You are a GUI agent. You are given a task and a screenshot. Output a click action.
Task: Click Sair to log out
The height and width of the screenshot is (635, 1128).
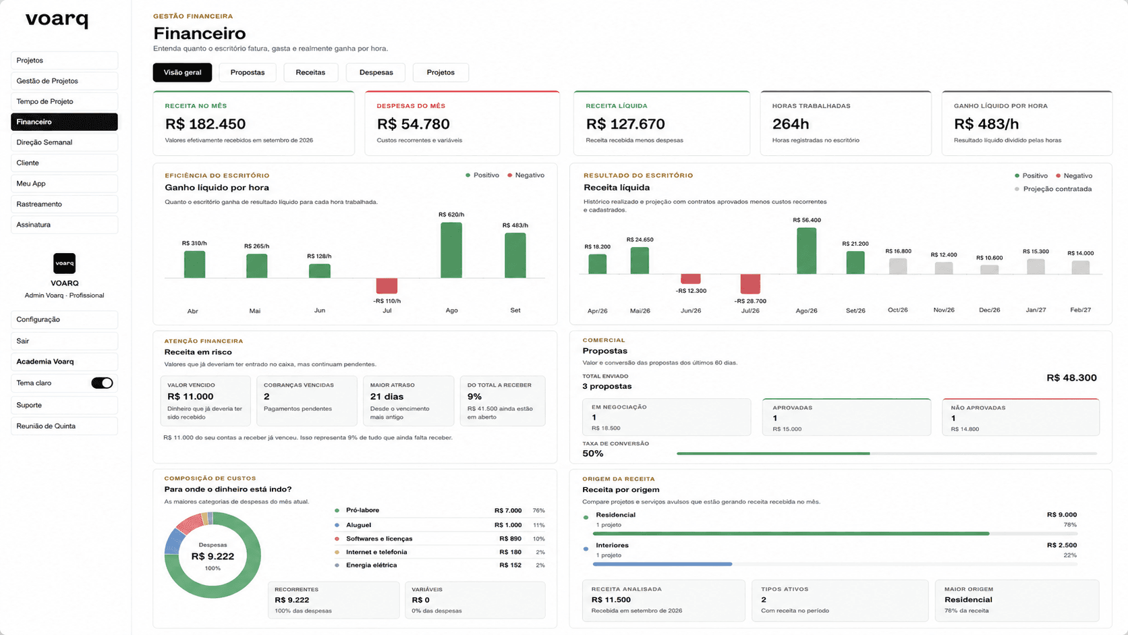(x=64, y=341)
